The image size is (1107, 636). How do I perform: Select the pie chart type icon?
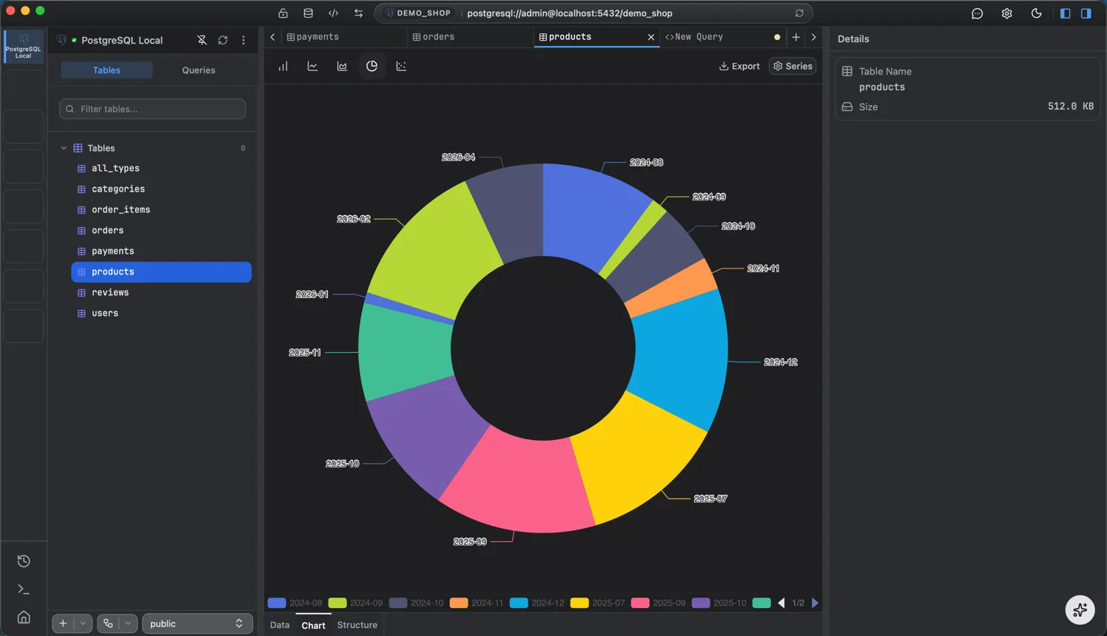coord(371,66)
